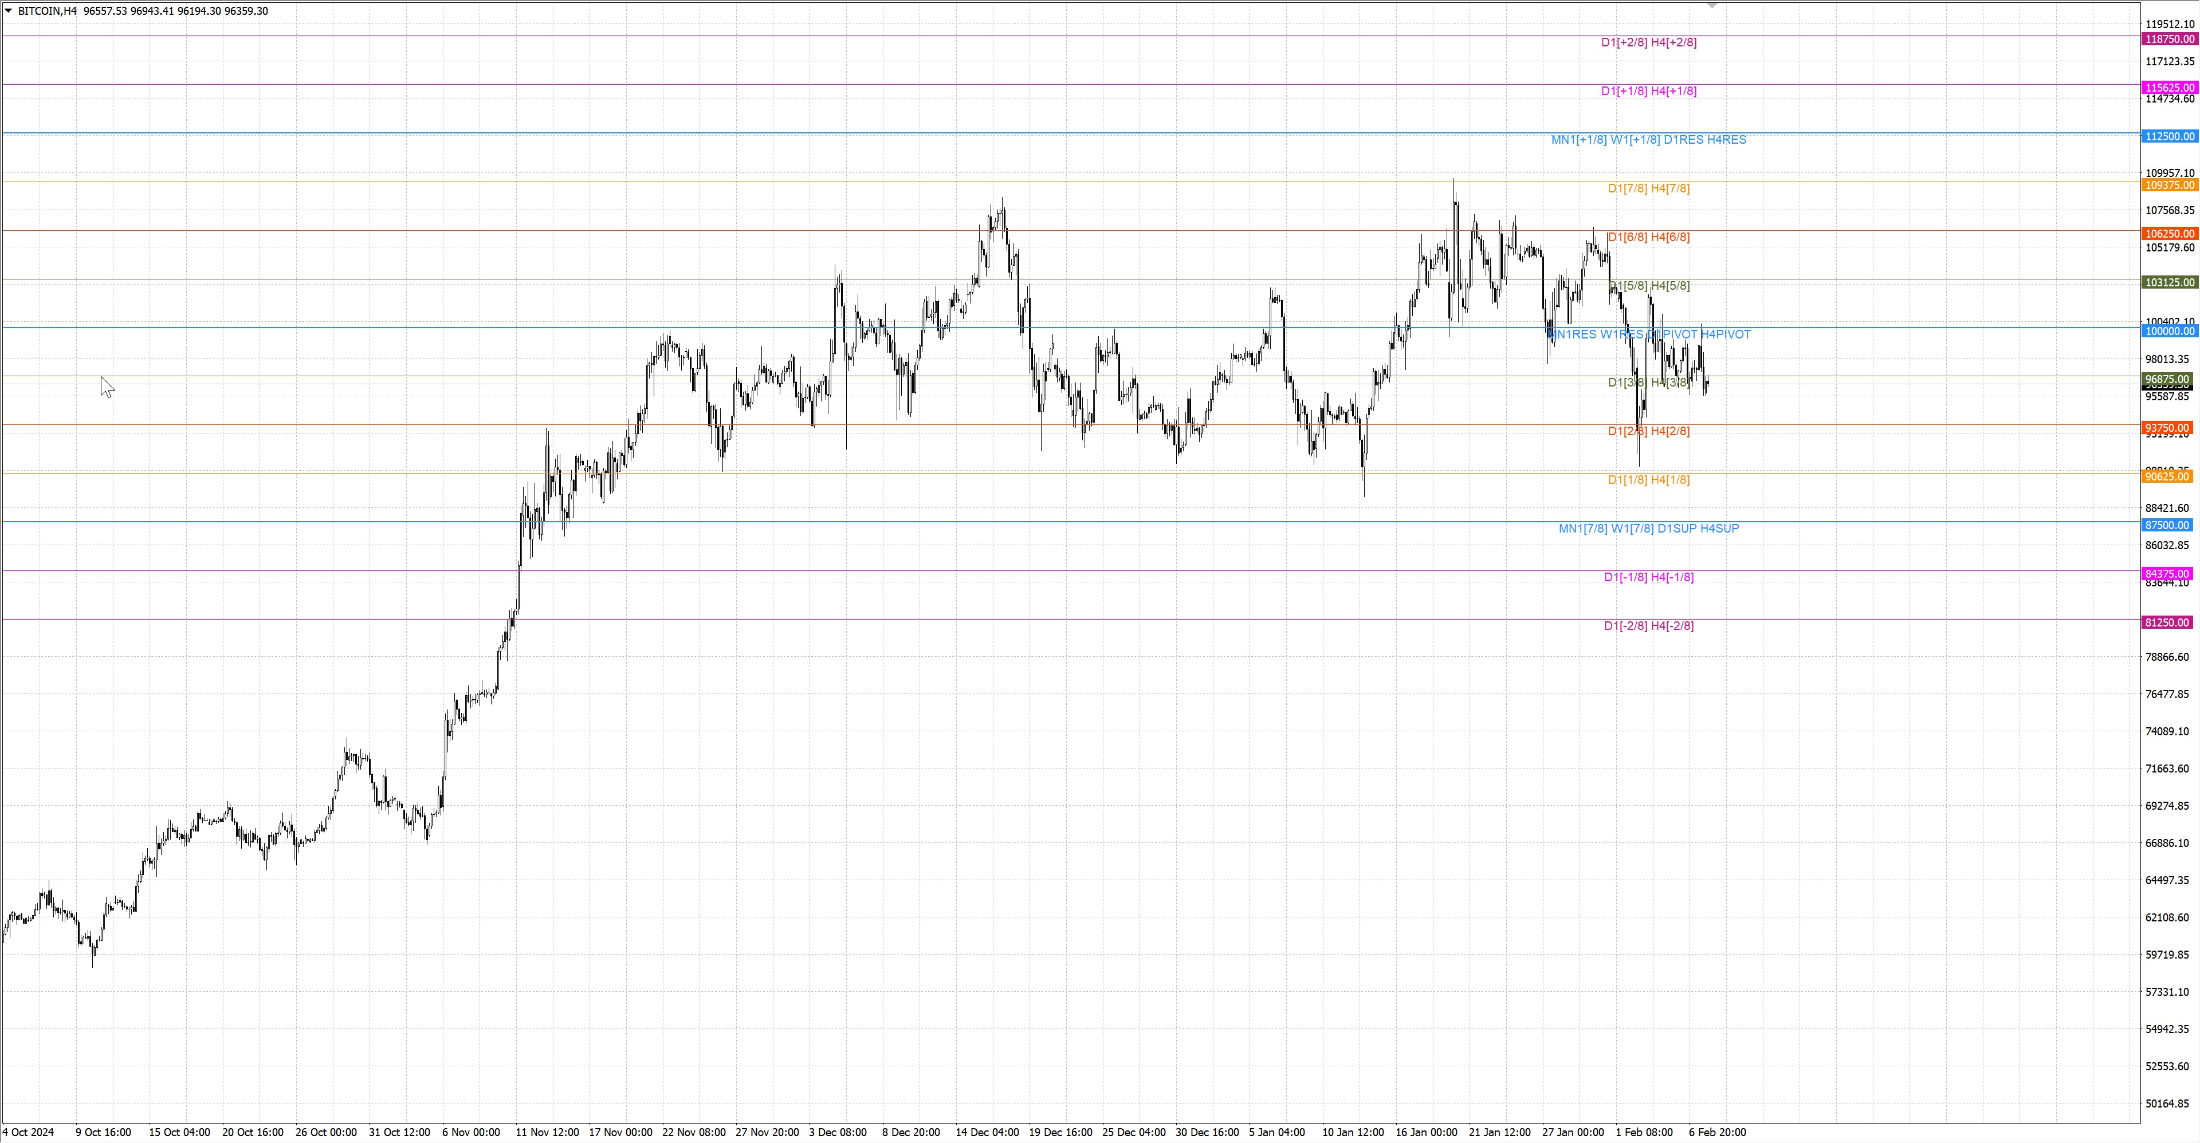Select the D1[7/8] H4[7/8] level label

pyautogui.click(x=1648, y=188)
